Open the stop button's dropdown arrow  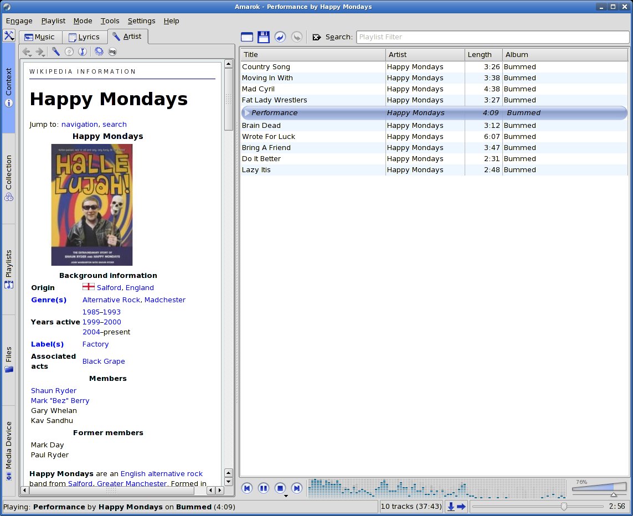pos(286,496)
